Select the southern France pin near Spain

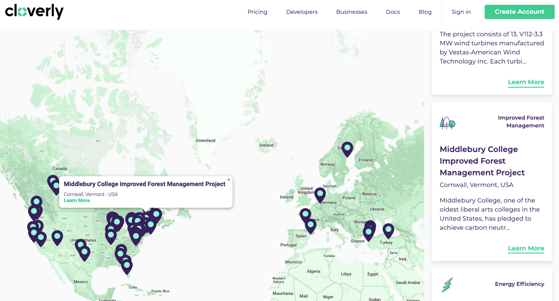coord(310,226)
